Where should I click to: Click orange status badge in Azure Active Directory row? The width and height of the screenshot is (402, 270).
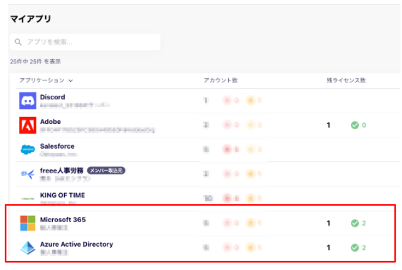tap(251, 247)
